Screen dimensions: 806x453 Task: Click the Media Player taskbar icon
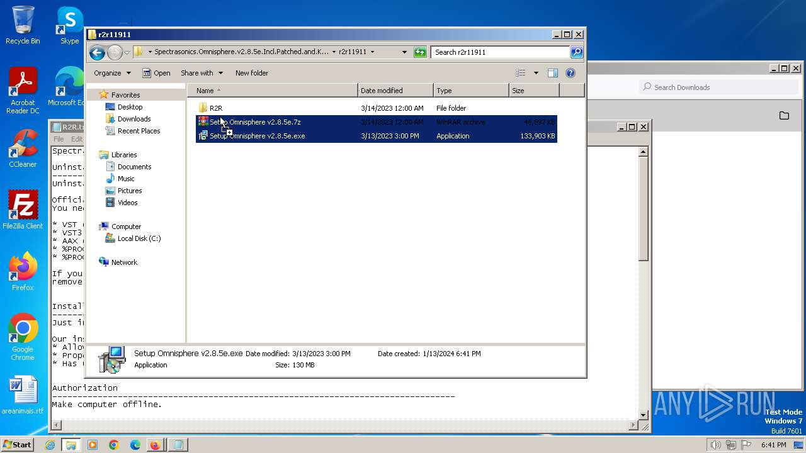pyautogui.click(x=93, y=445)
